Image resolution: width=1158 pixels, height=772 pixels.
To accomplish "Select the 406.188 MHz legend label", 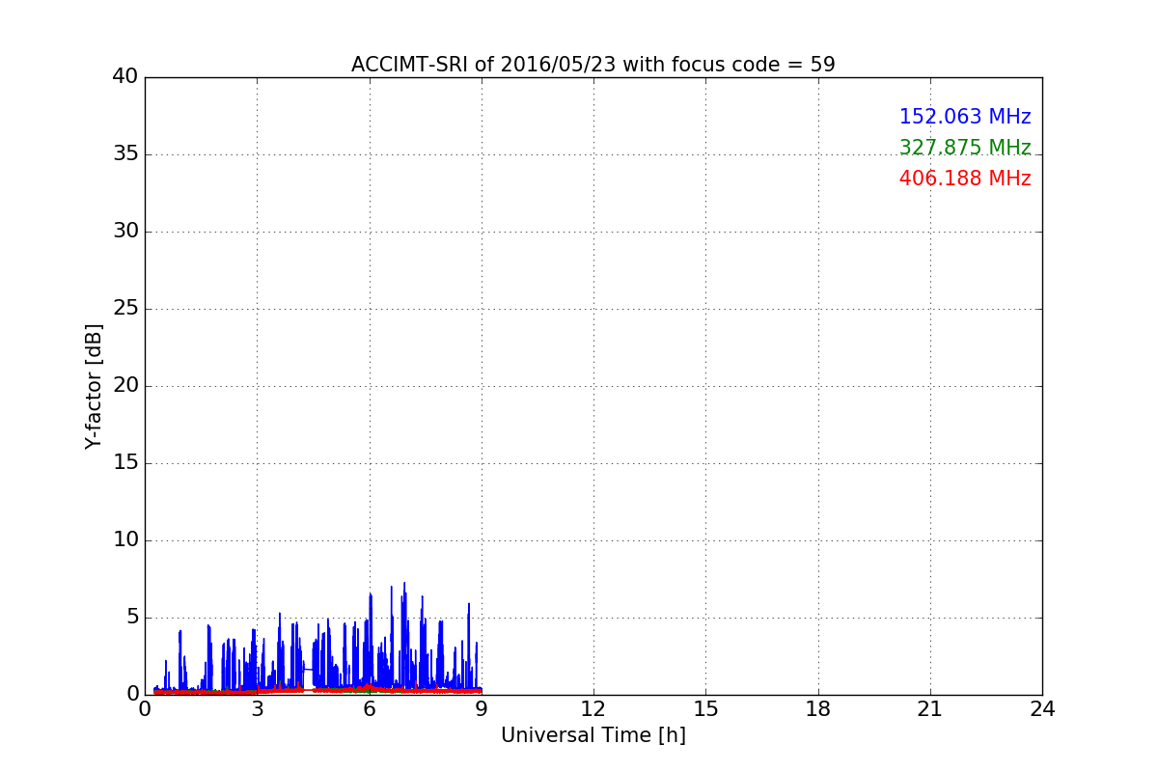I will coord(965,179).
